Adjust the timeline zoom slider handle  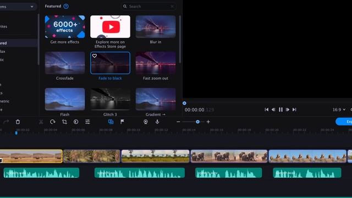(197, 122)
